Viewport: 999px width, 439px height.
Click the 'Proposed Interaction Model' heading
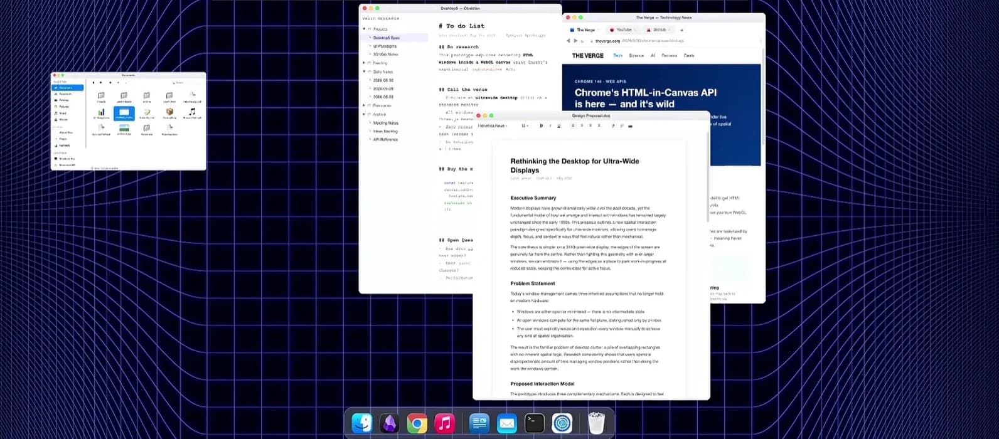point(542,384)
